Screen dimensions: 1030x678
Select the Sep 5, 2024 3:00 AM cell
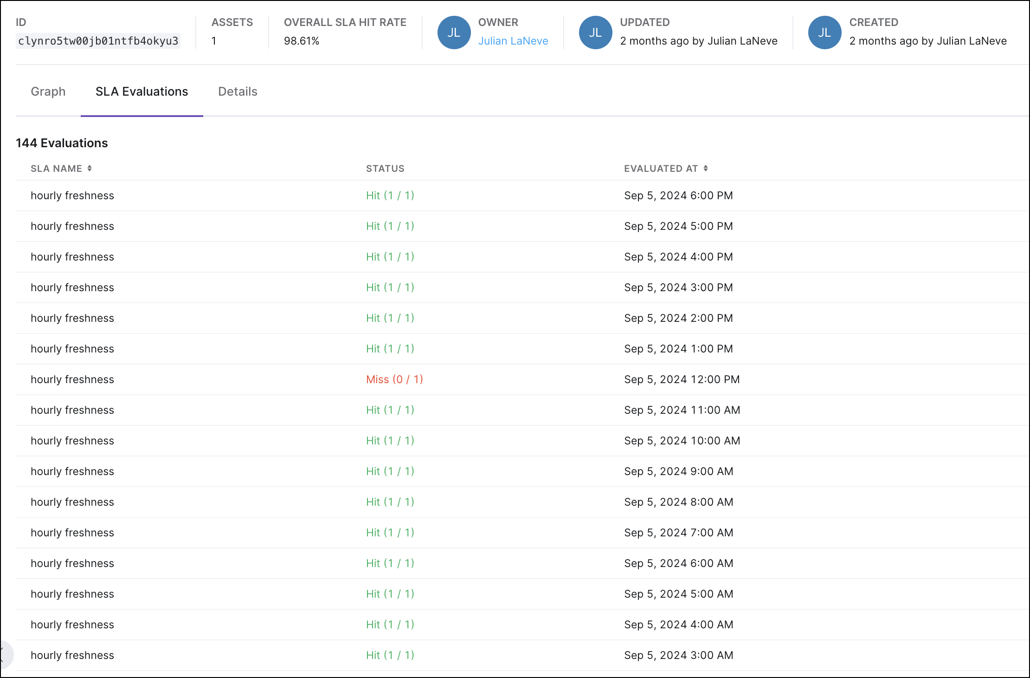[x=679, y=655]
